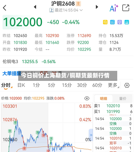Open the AI assistant icon

click(114, 8)
